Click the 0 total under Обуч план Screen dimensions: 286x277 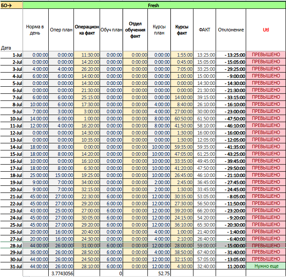(111, 273)
